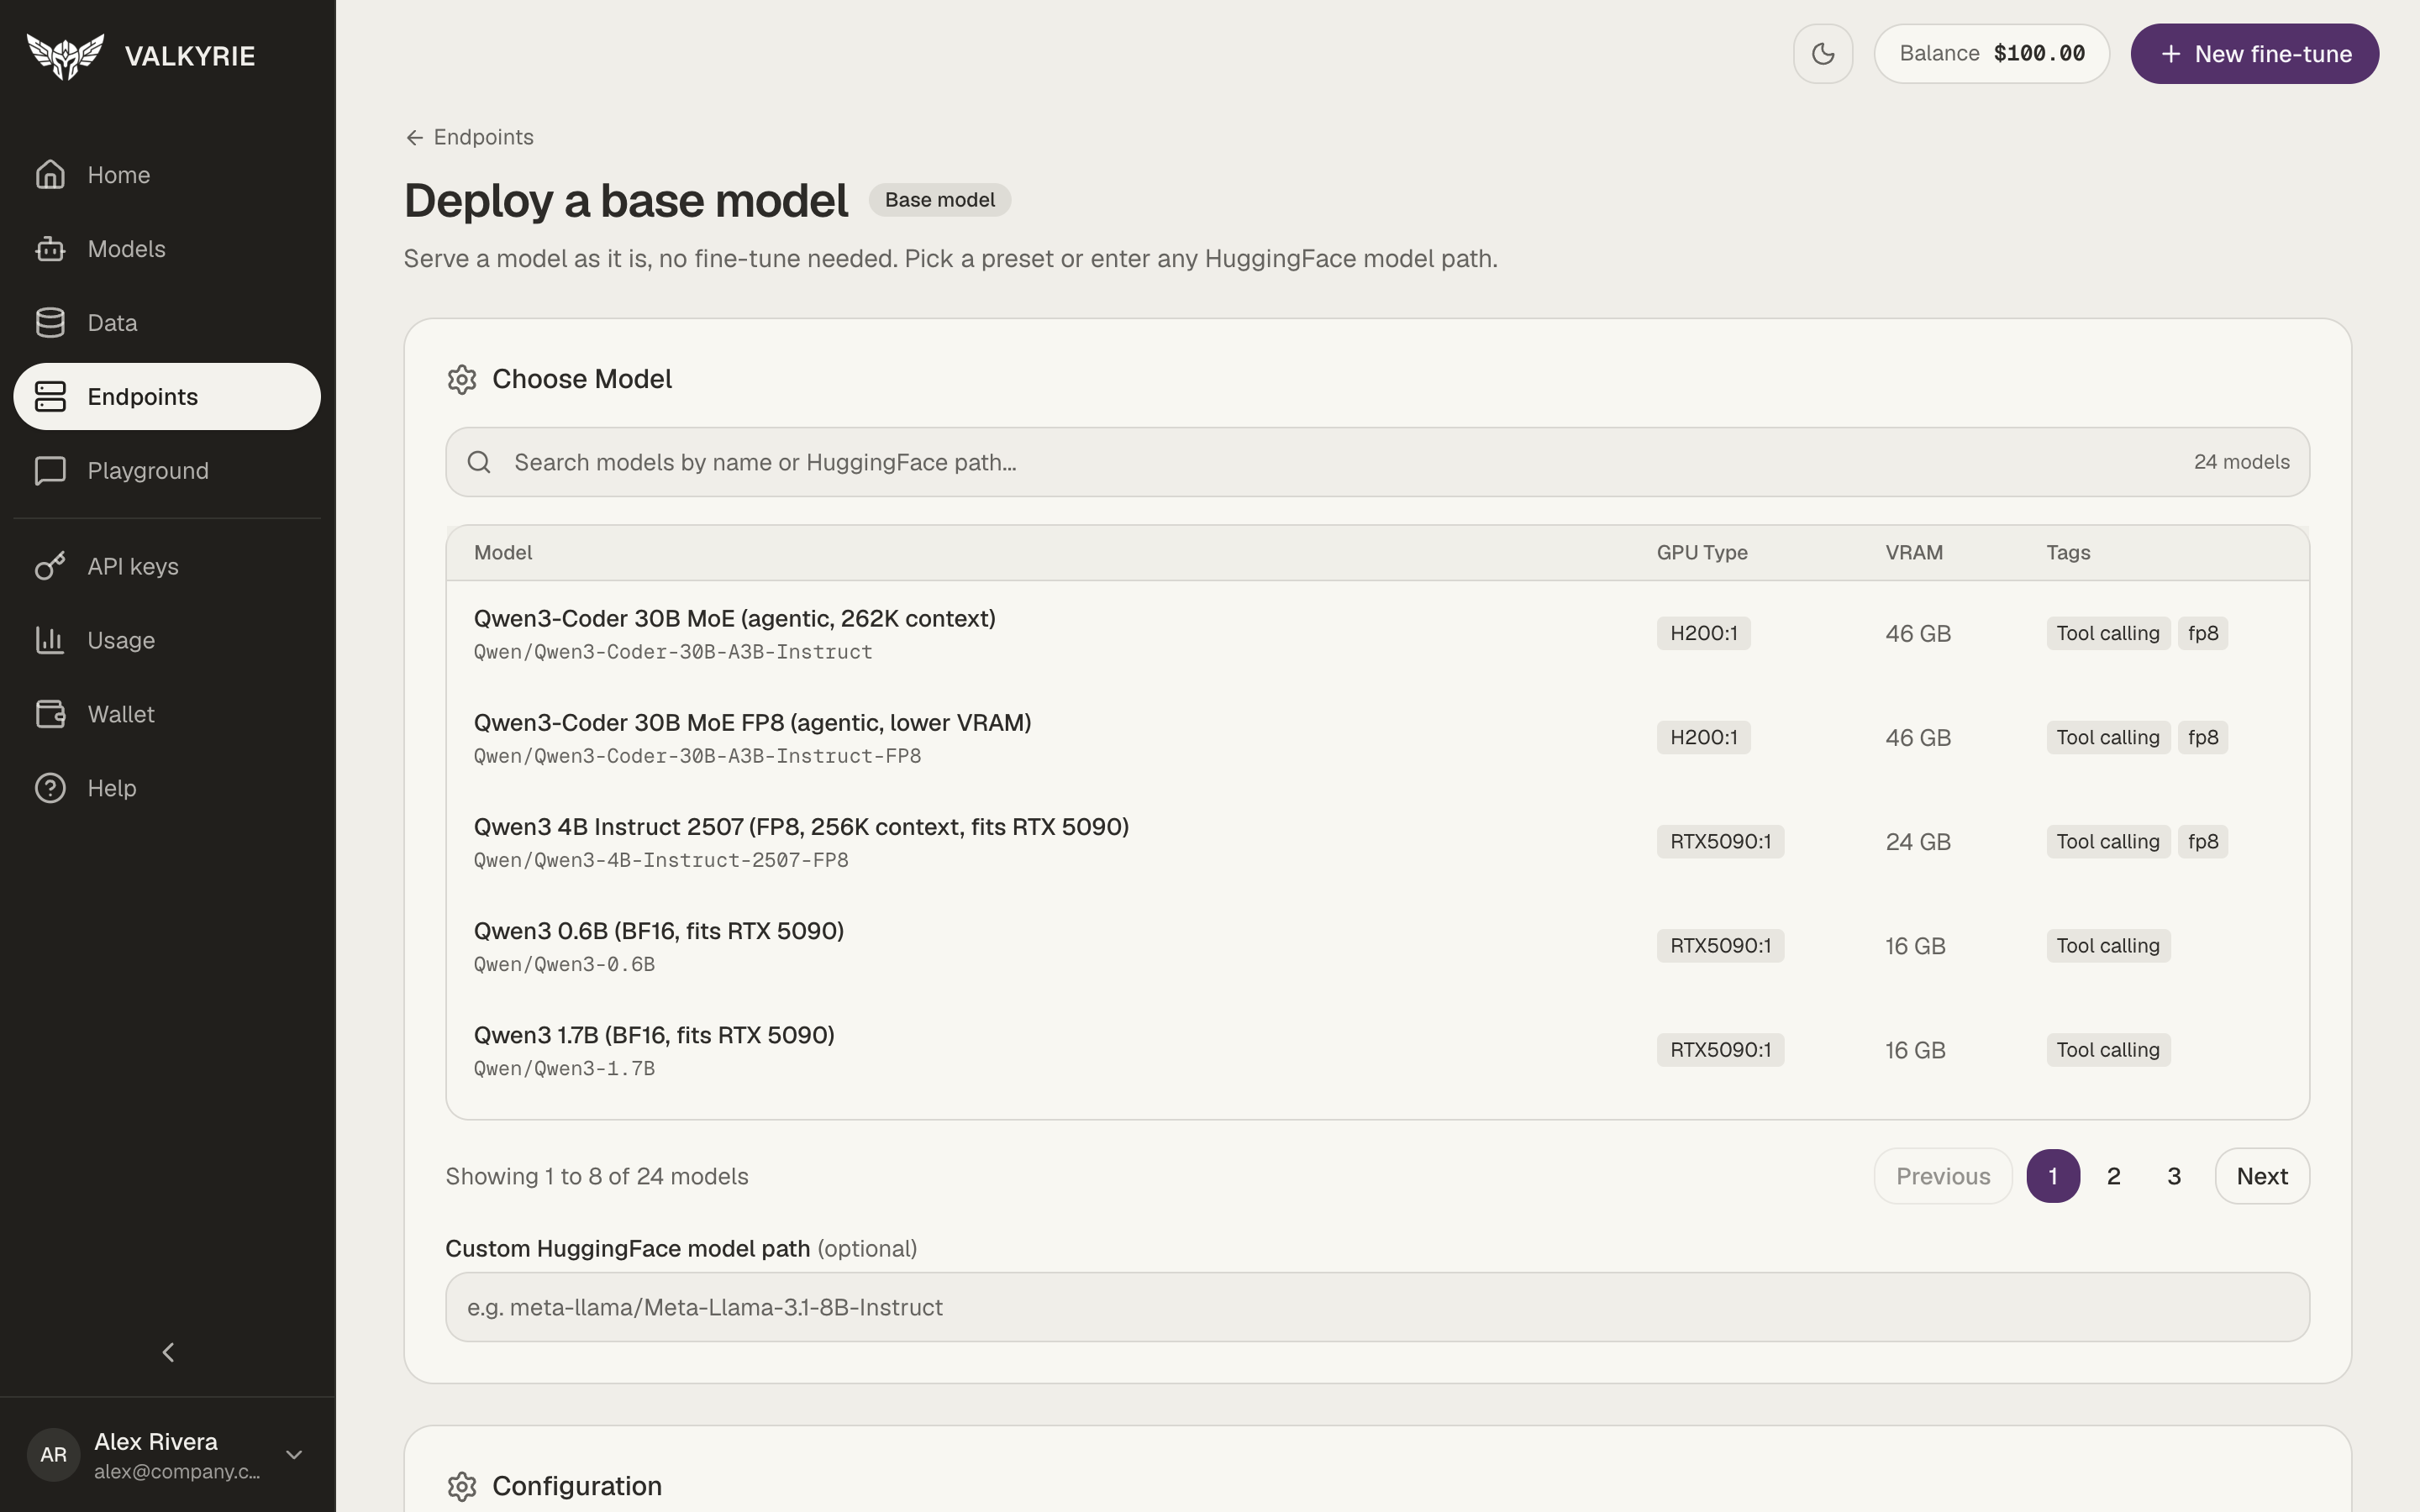Open Home from sidebar house icon
Viewport: 2420px width, 1512px height.
click(x=50, y=175)
